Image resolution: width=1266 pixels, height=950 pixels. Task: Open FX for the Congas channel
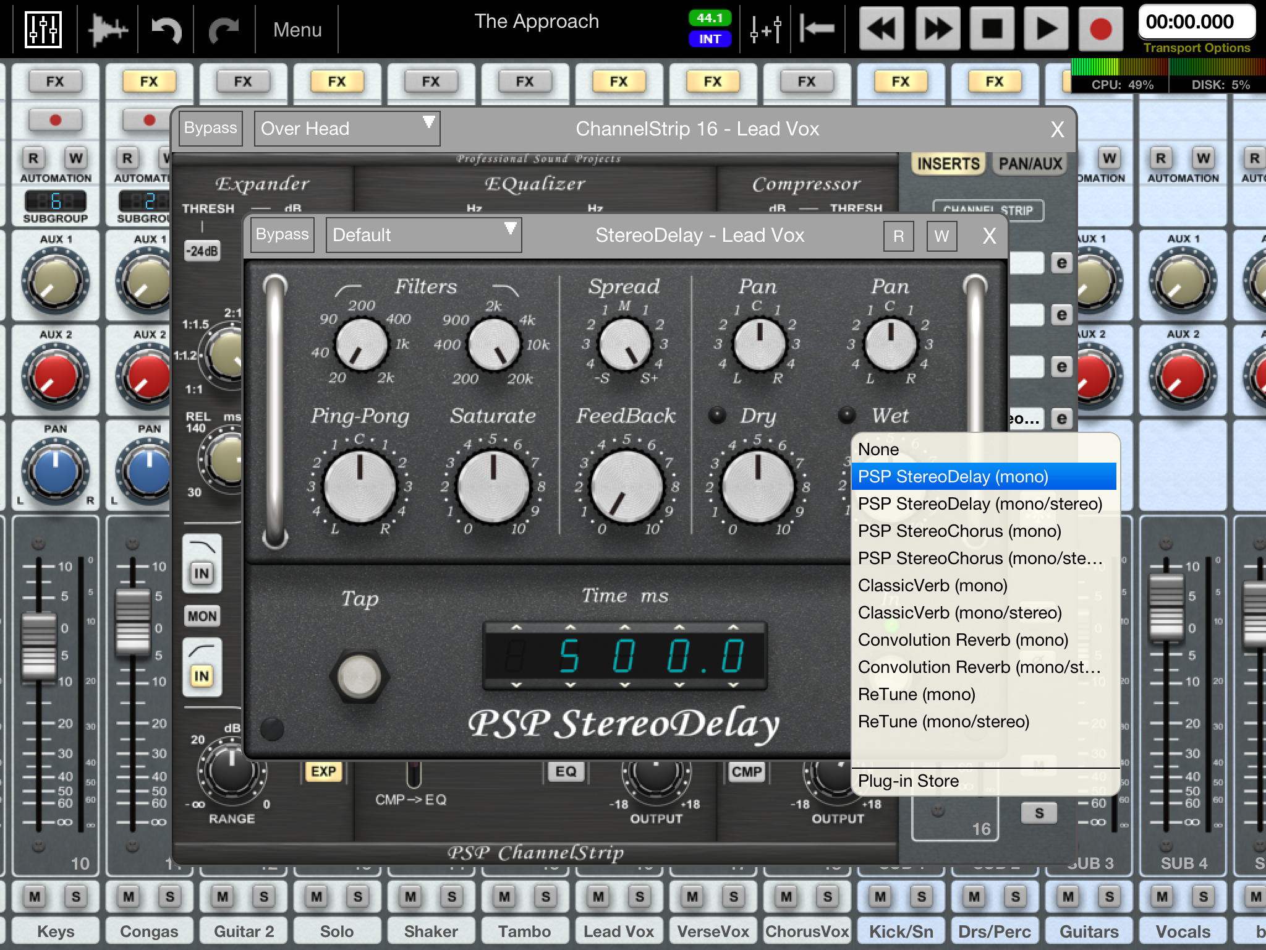(149, 81)
